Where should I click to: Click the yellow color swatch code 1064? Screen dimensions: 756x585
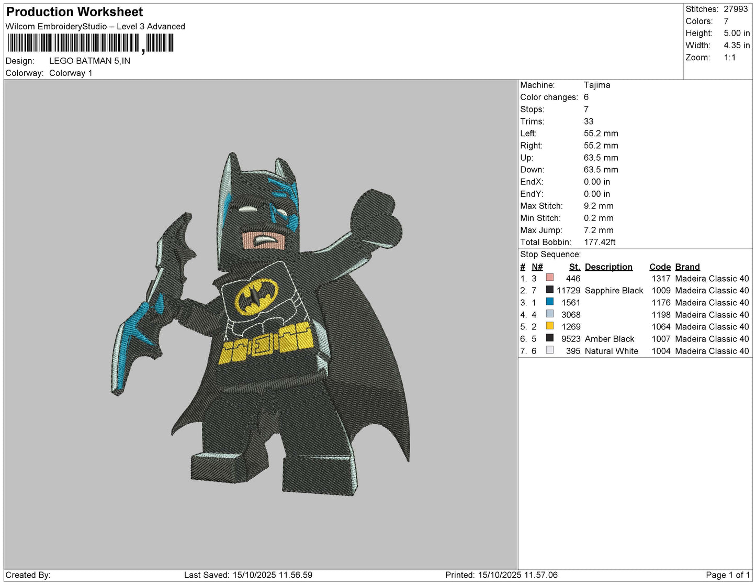pos(549,326)
